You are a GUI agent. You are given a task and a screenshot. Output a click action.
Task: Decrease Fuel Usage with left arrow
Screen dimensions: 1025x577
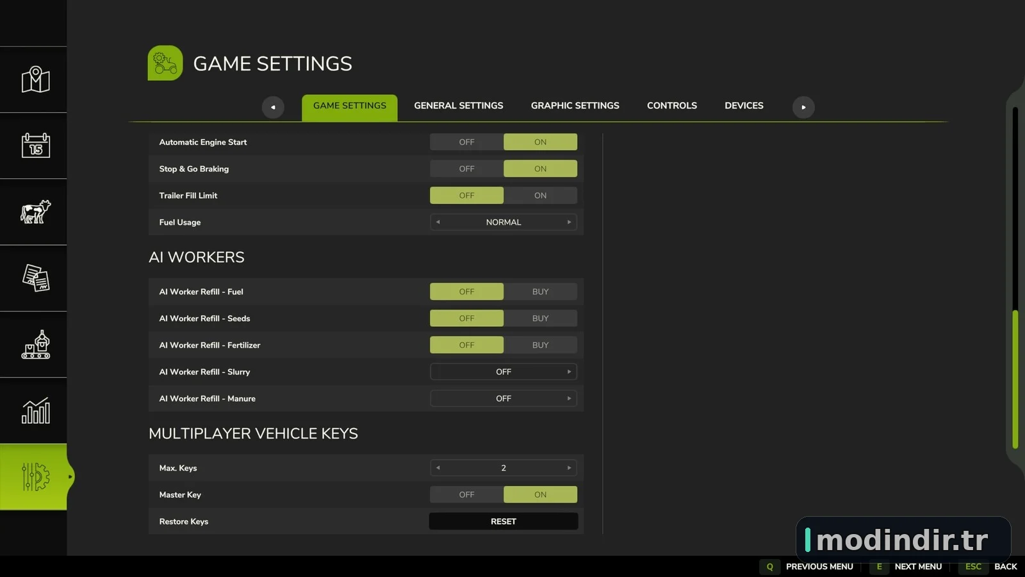pyautogui.click(x=438, y=222)
